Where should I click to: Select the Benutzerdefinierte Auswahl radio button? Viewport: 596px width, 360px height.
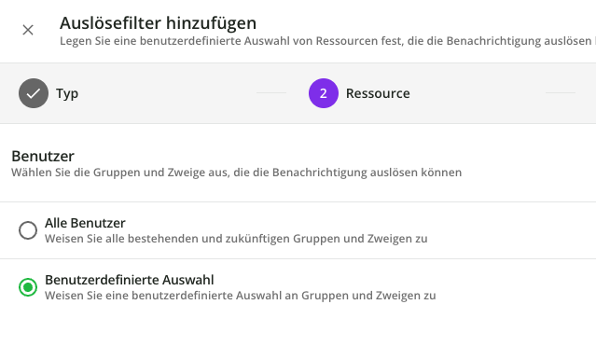tap(28, 287)
